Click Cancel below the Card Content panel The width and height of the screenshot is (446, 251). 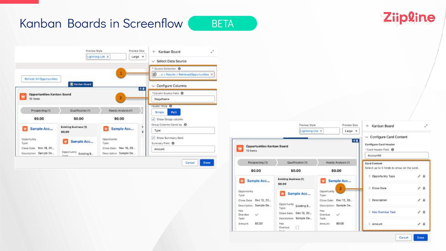click(x=404, y=238)
